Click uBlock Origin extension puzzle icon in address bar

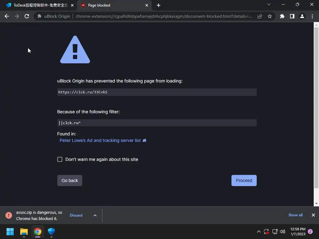click(x=40, y=16)
